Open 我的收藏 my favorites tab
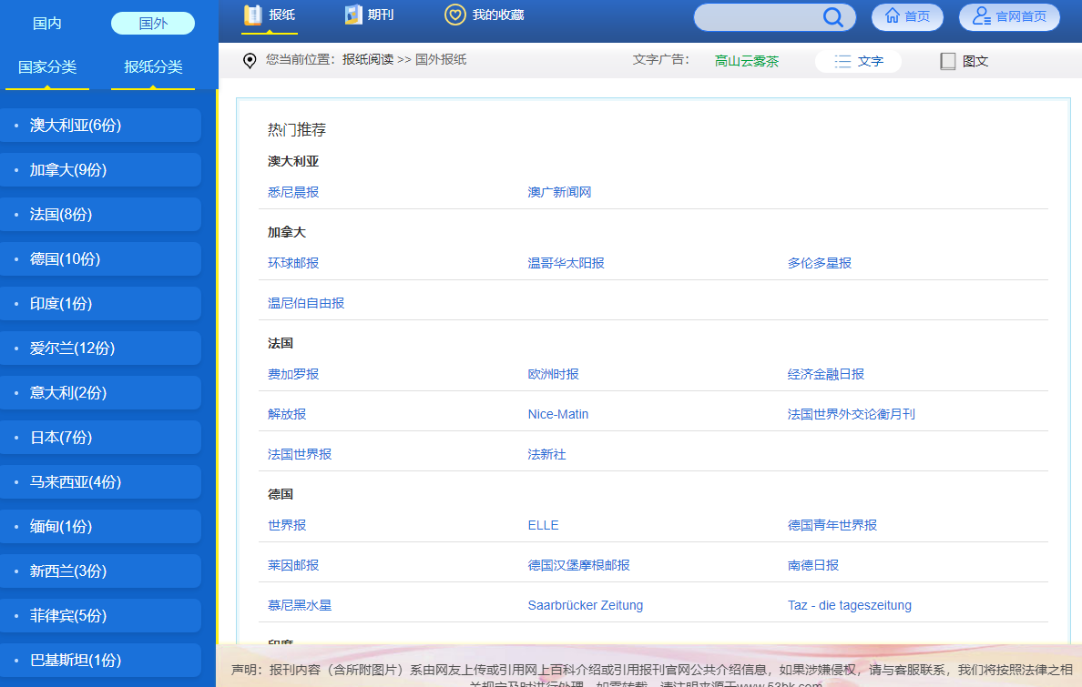This screenshot has width=1082, height=687. click(x=485, y=15)
